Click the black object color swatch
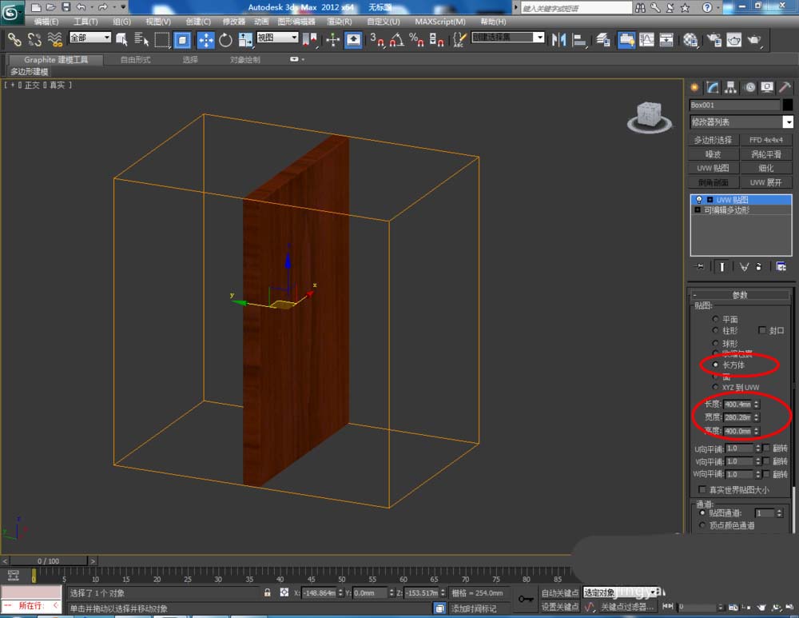 pyautogui.click(x=788, y=105)
